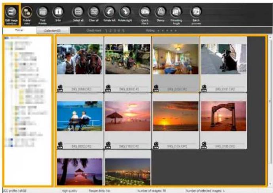
Task: Click the vertical scrollbar thumb
Action: [270, 101]
